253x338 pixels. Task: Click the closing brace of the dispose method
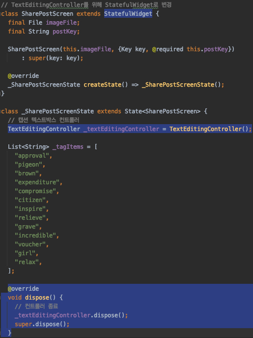click(x=9, y=333)
